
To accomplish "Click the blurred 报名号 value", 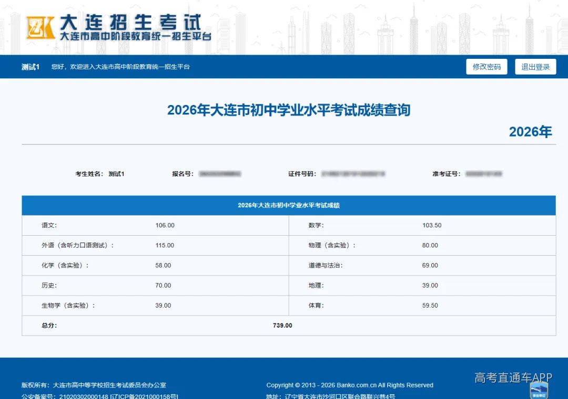I will click(x=220, y=174).
